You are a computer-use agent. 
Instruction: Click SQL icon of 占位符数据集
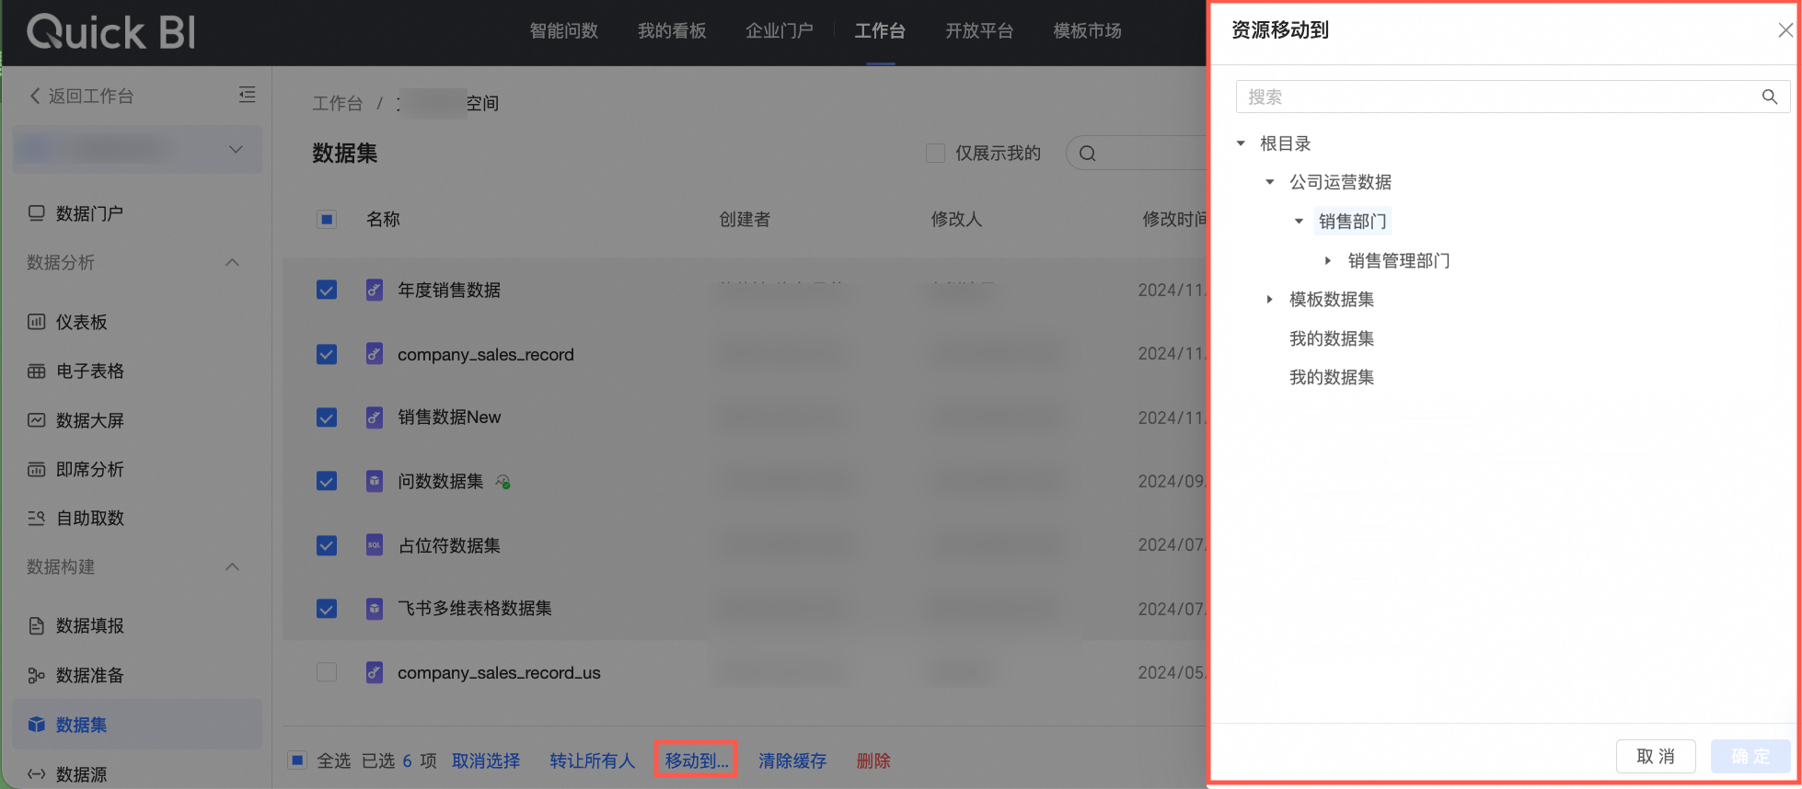click(375, 545)
